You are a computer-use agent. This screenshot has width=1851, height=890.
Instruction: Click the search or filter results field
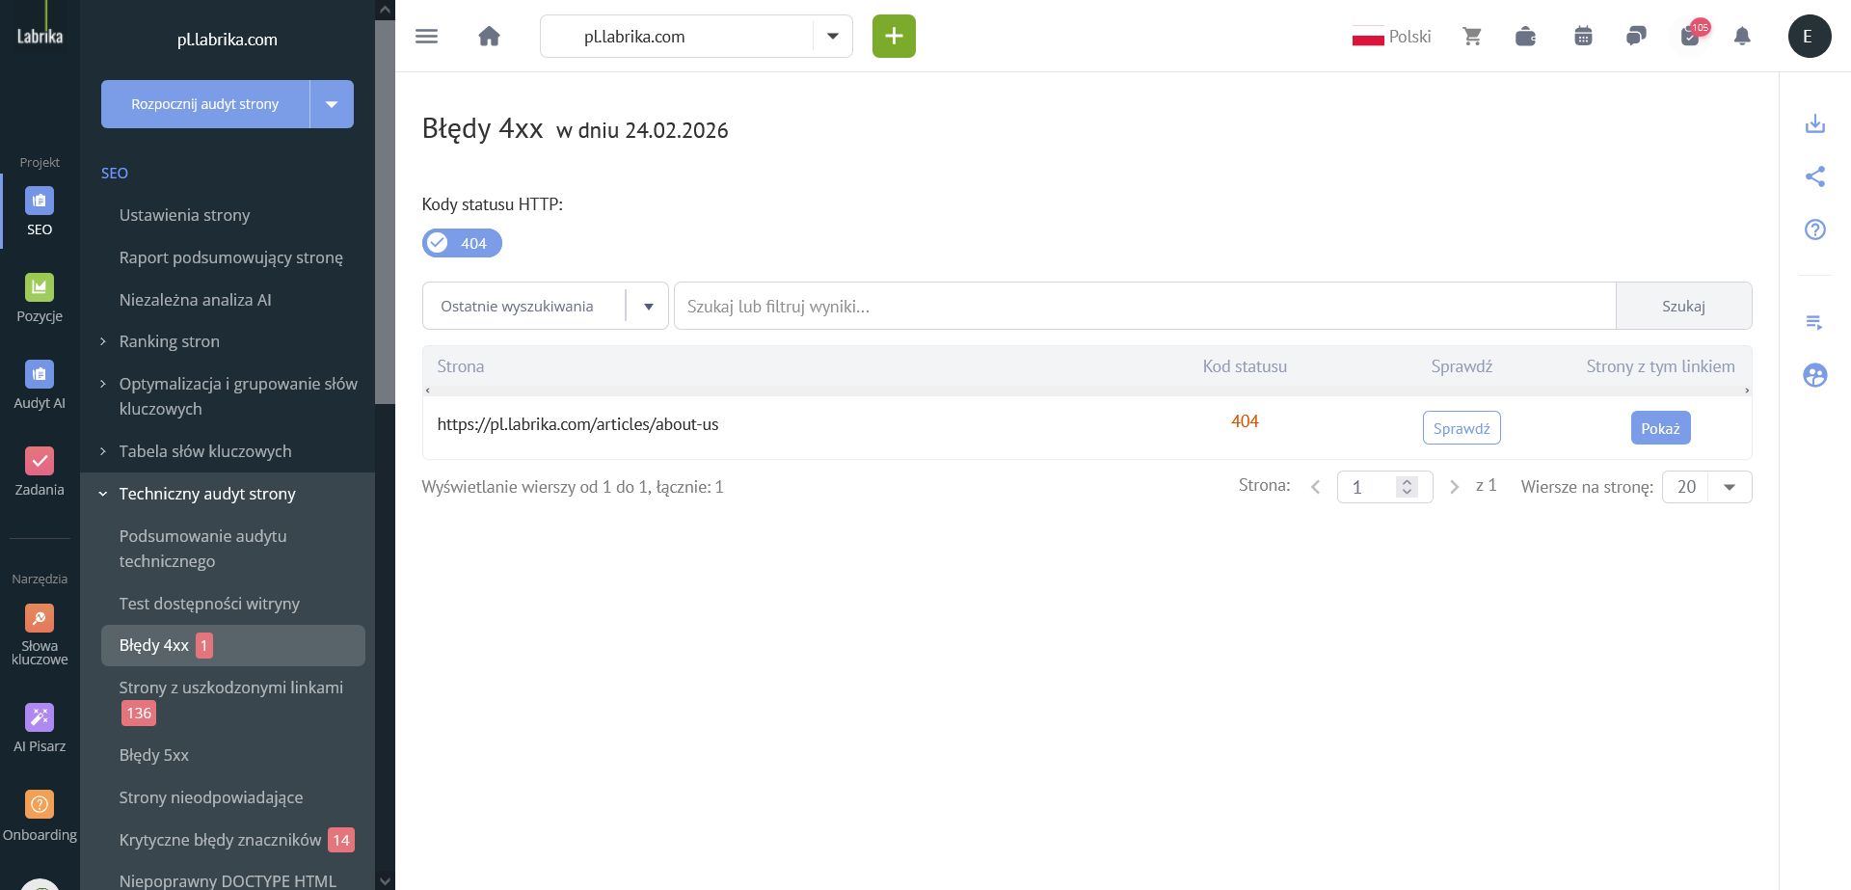[x=1144, y=306]
